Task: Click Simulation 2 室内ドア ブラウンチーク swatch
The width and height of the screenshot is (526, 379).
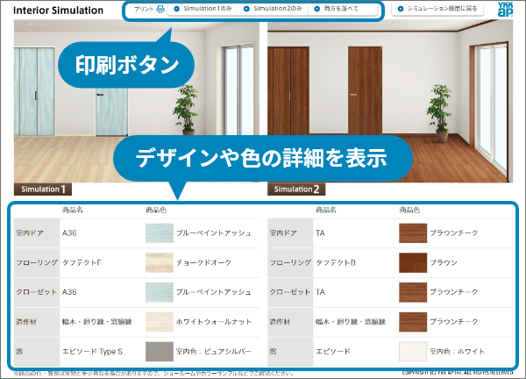Action: click(x=413, y=233)
